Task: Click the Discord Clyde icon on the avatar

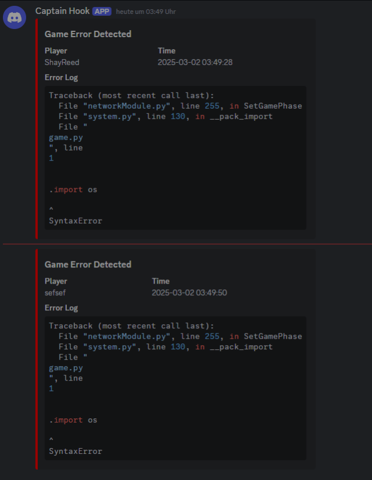Action: click(x=15, y=17)
